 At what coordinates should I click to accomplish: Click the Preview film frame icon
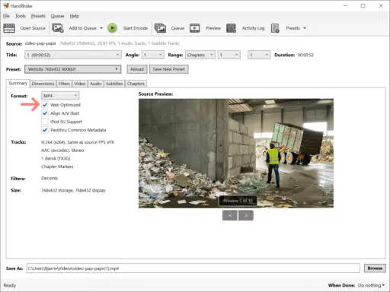(195, 28)
